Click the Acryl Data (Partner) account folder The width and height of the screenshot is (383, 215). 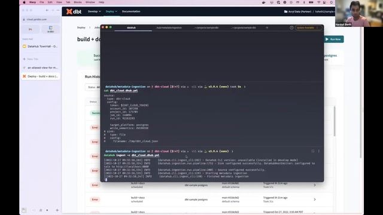coord(297,11)
